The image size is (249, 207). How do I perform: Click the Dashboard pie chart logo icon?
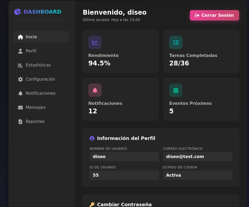18,12
